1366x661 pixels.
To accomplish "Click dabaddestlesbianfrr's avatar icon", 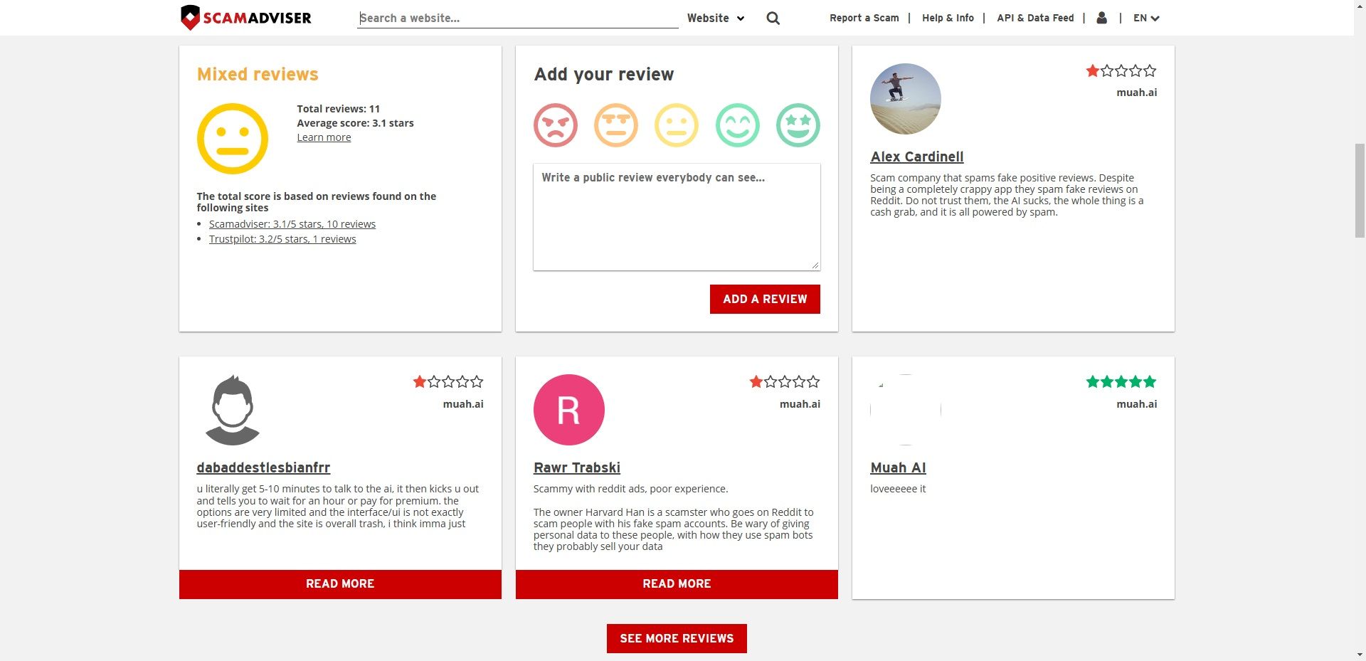I will (x=233, y=410).
